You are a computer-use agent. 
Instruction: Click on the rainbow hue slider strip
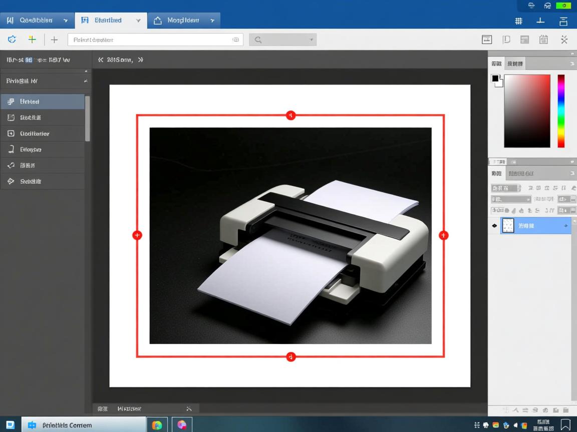[x=561, y=111]
